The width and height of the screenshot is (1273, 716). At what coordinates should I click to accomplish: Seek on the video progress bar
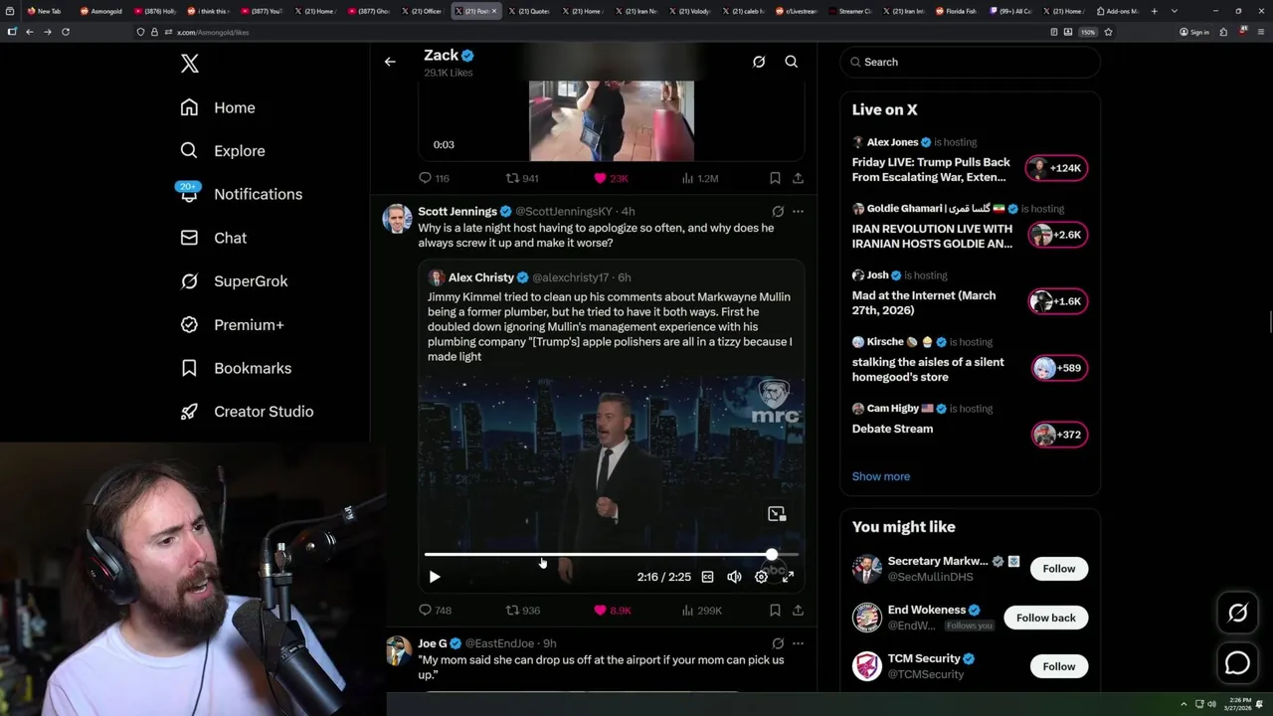(611, 555)
